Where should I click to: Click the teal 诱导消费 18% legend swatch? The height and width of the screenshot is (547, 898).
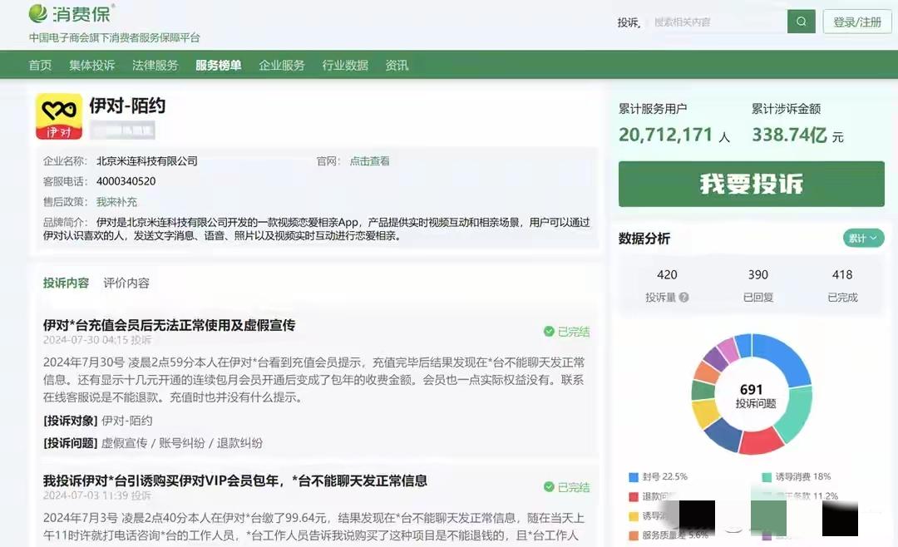[x=767, y=477]
